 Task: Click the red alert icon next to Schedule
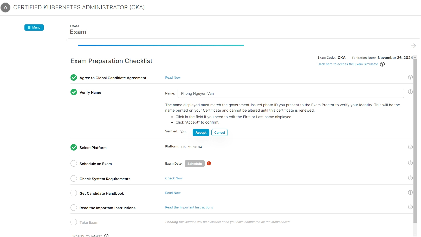point(209,164)
